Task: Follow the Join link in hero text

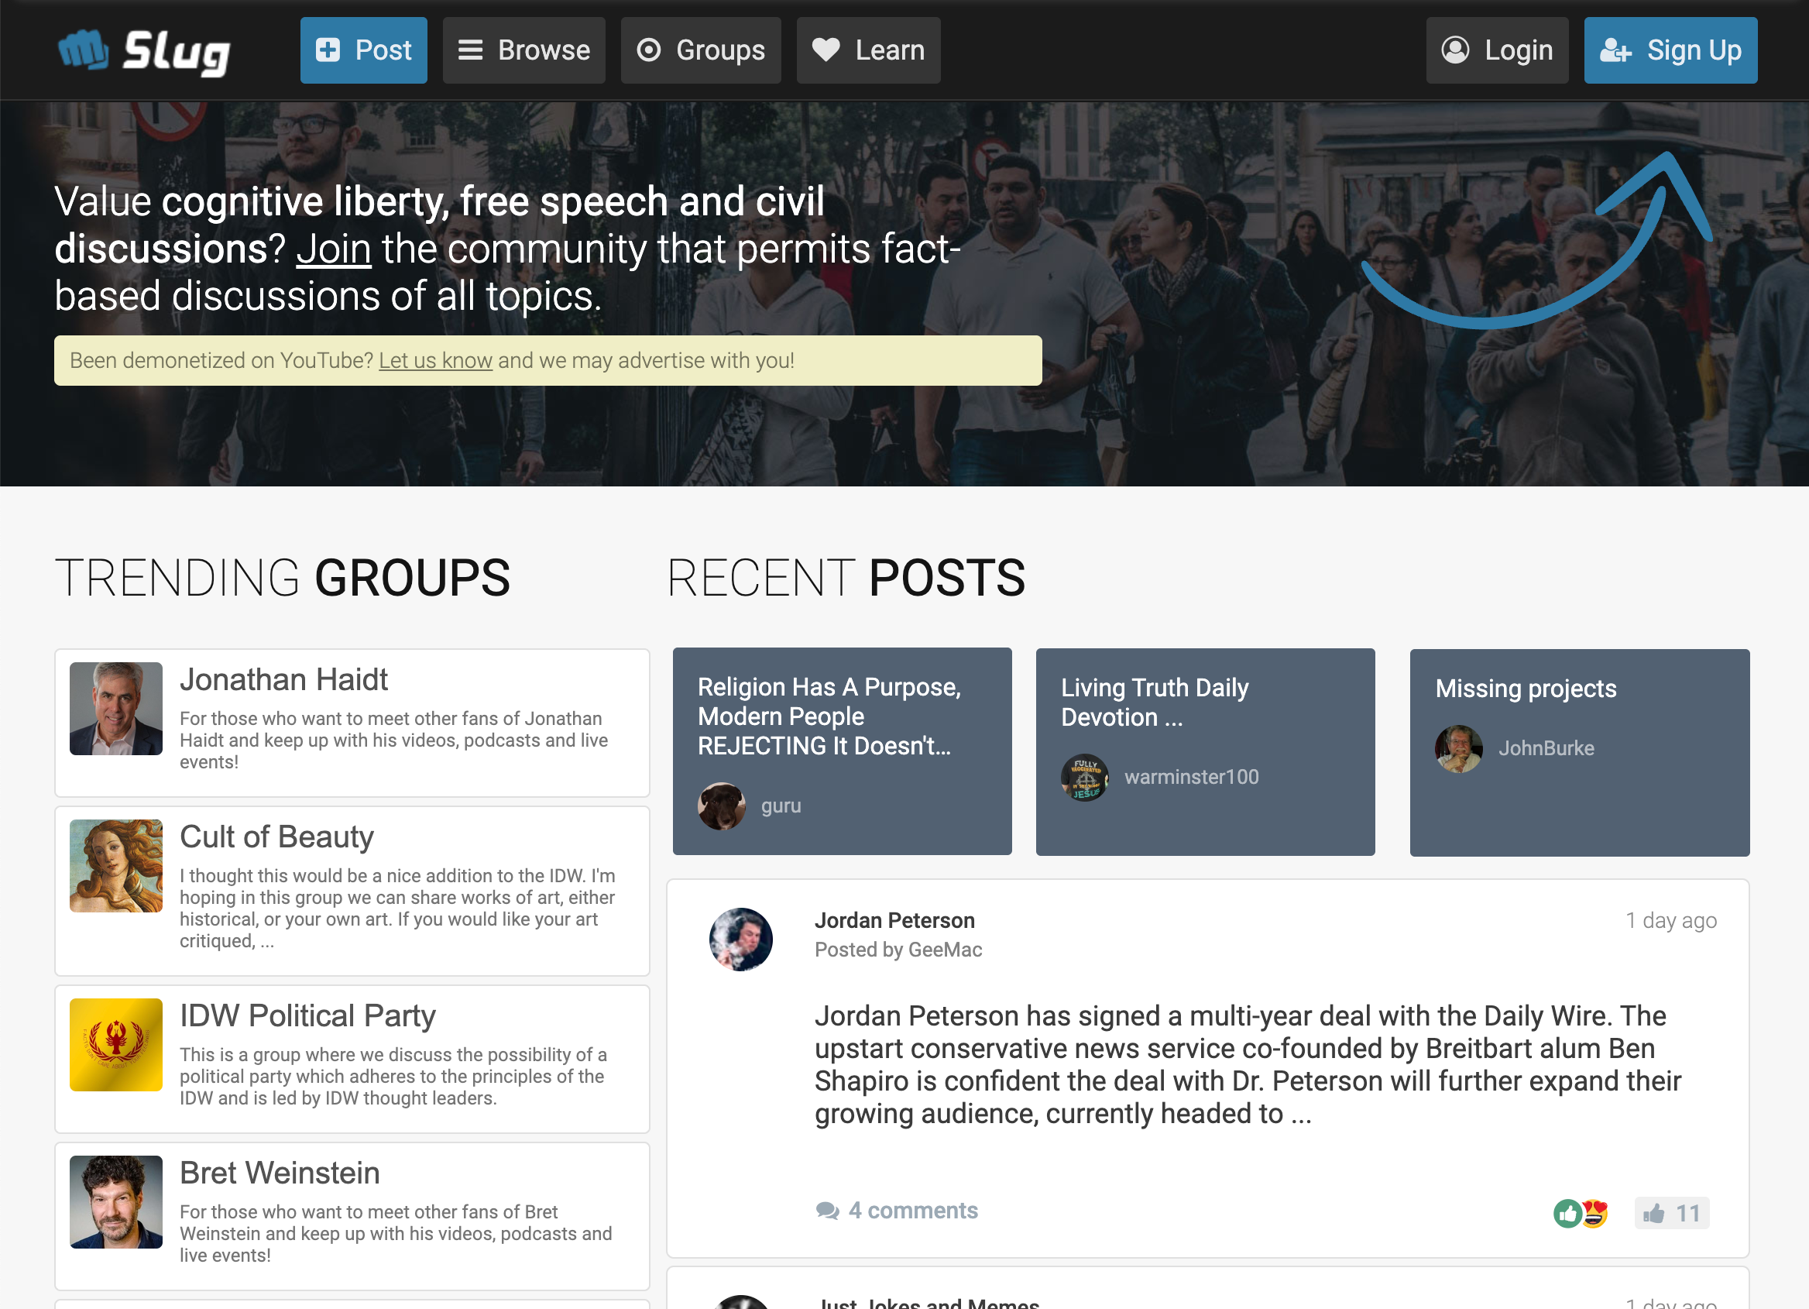Action: tap(335, 249)
